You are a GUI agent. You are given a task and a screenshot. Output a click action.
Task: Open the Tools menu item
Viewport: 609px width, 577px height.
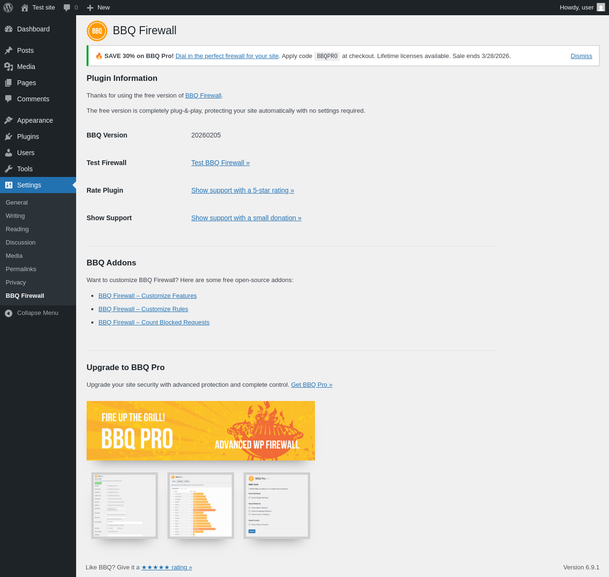[x=38, y=169]
